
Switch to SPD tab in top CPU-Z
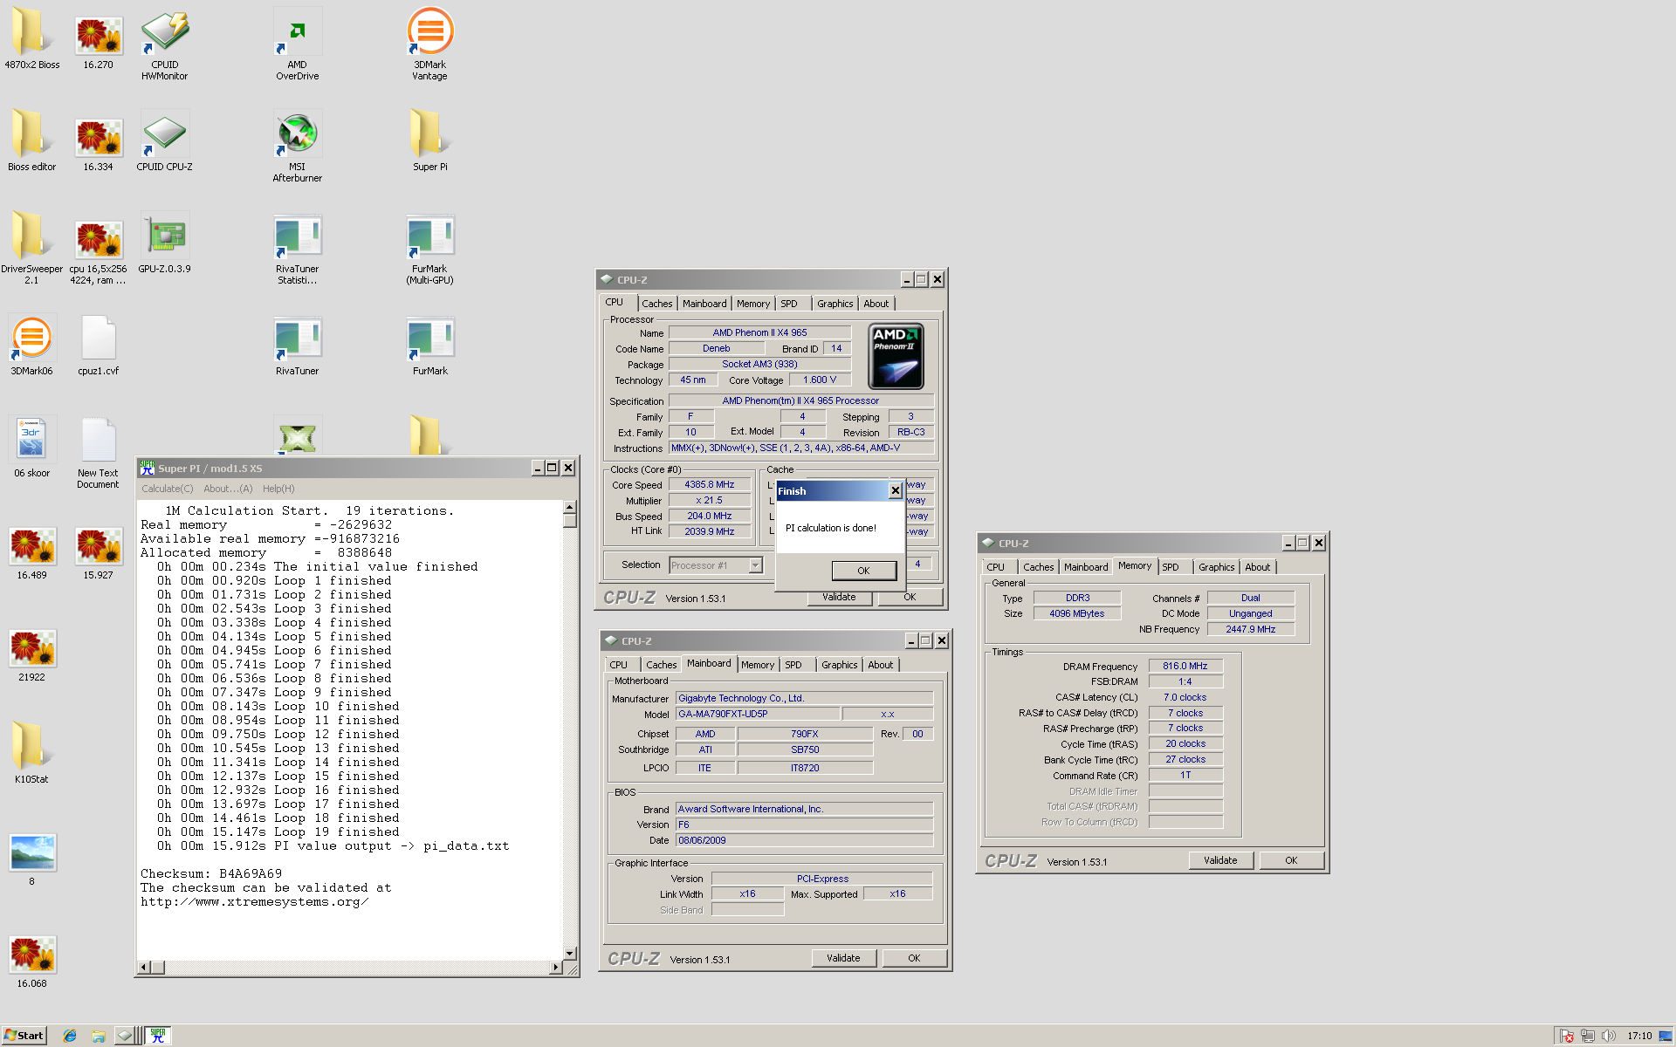(789, 305)
